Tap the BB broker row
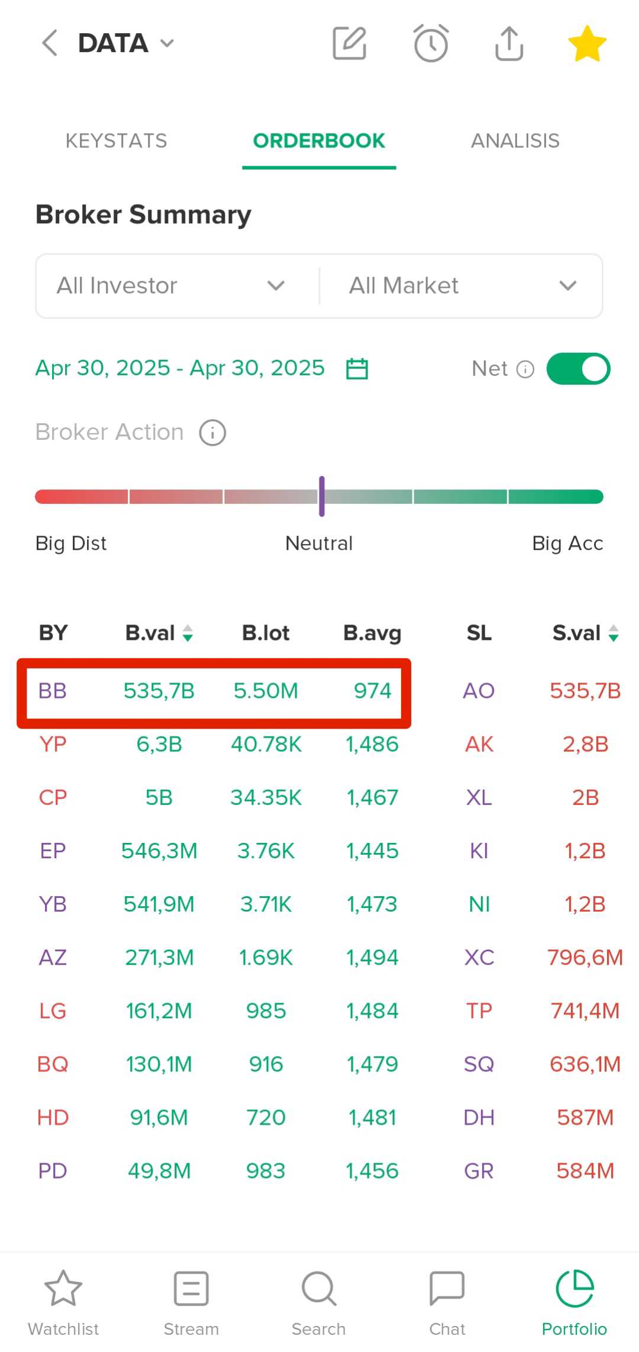Image resolution: width=639 pixels, height=1352 pixels. 214,691
